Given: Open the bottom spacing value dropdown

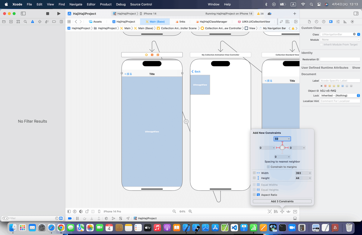Looking at the screenshot, I should 289,157.
